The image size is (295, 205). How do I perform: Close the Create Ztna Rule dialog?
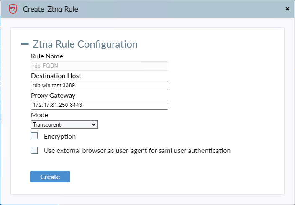287,8
